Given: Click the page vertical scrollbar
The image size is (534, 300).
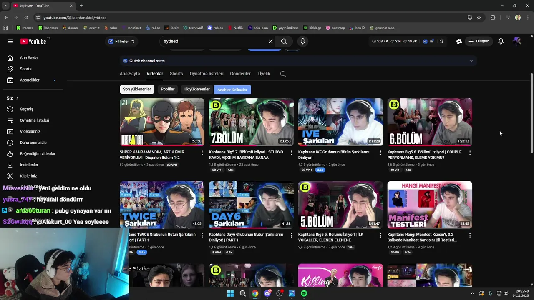Looking at the screenshot, I should click(x=531, y=113).
